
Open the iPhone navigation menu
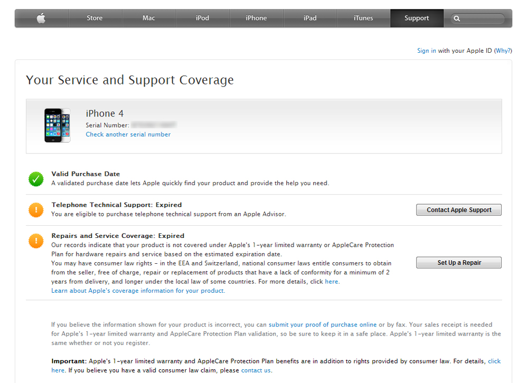tap(256, 18)
